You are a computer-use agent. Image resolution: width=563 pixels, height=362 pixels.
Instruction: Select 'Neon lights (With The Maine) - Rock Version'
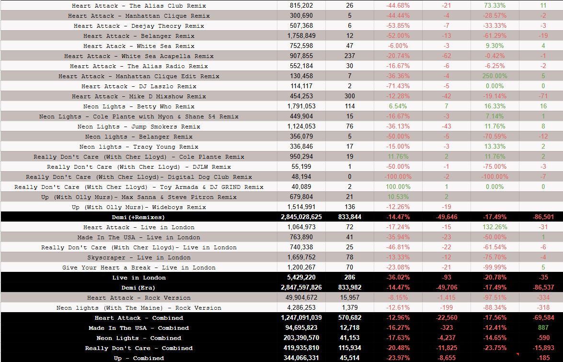pyautogui.click(x=138, y=307)
